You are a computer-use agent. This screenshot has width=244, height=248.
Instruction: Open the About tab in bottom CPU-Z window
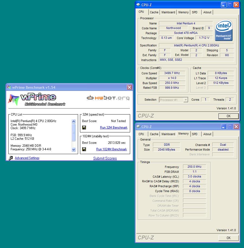click(x=207, y=134)
